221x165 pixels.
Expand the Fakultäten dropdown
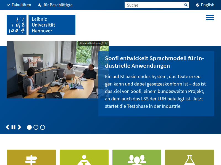[x=19, y=5]
